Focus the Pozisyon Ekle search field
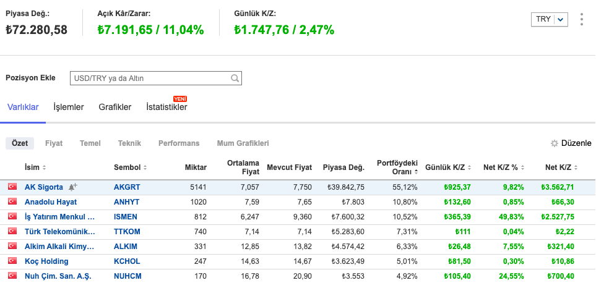Screen dimensions: 596x288 [150, 78]
